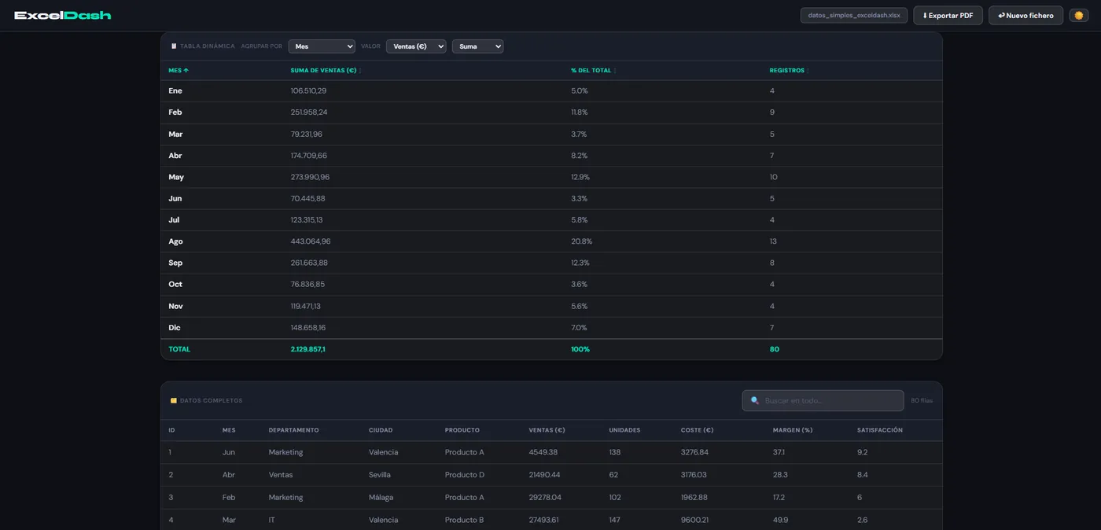Click the 11.8% percentage cell
Viewport: 1101px width, 530px height.
coord(579,112)
